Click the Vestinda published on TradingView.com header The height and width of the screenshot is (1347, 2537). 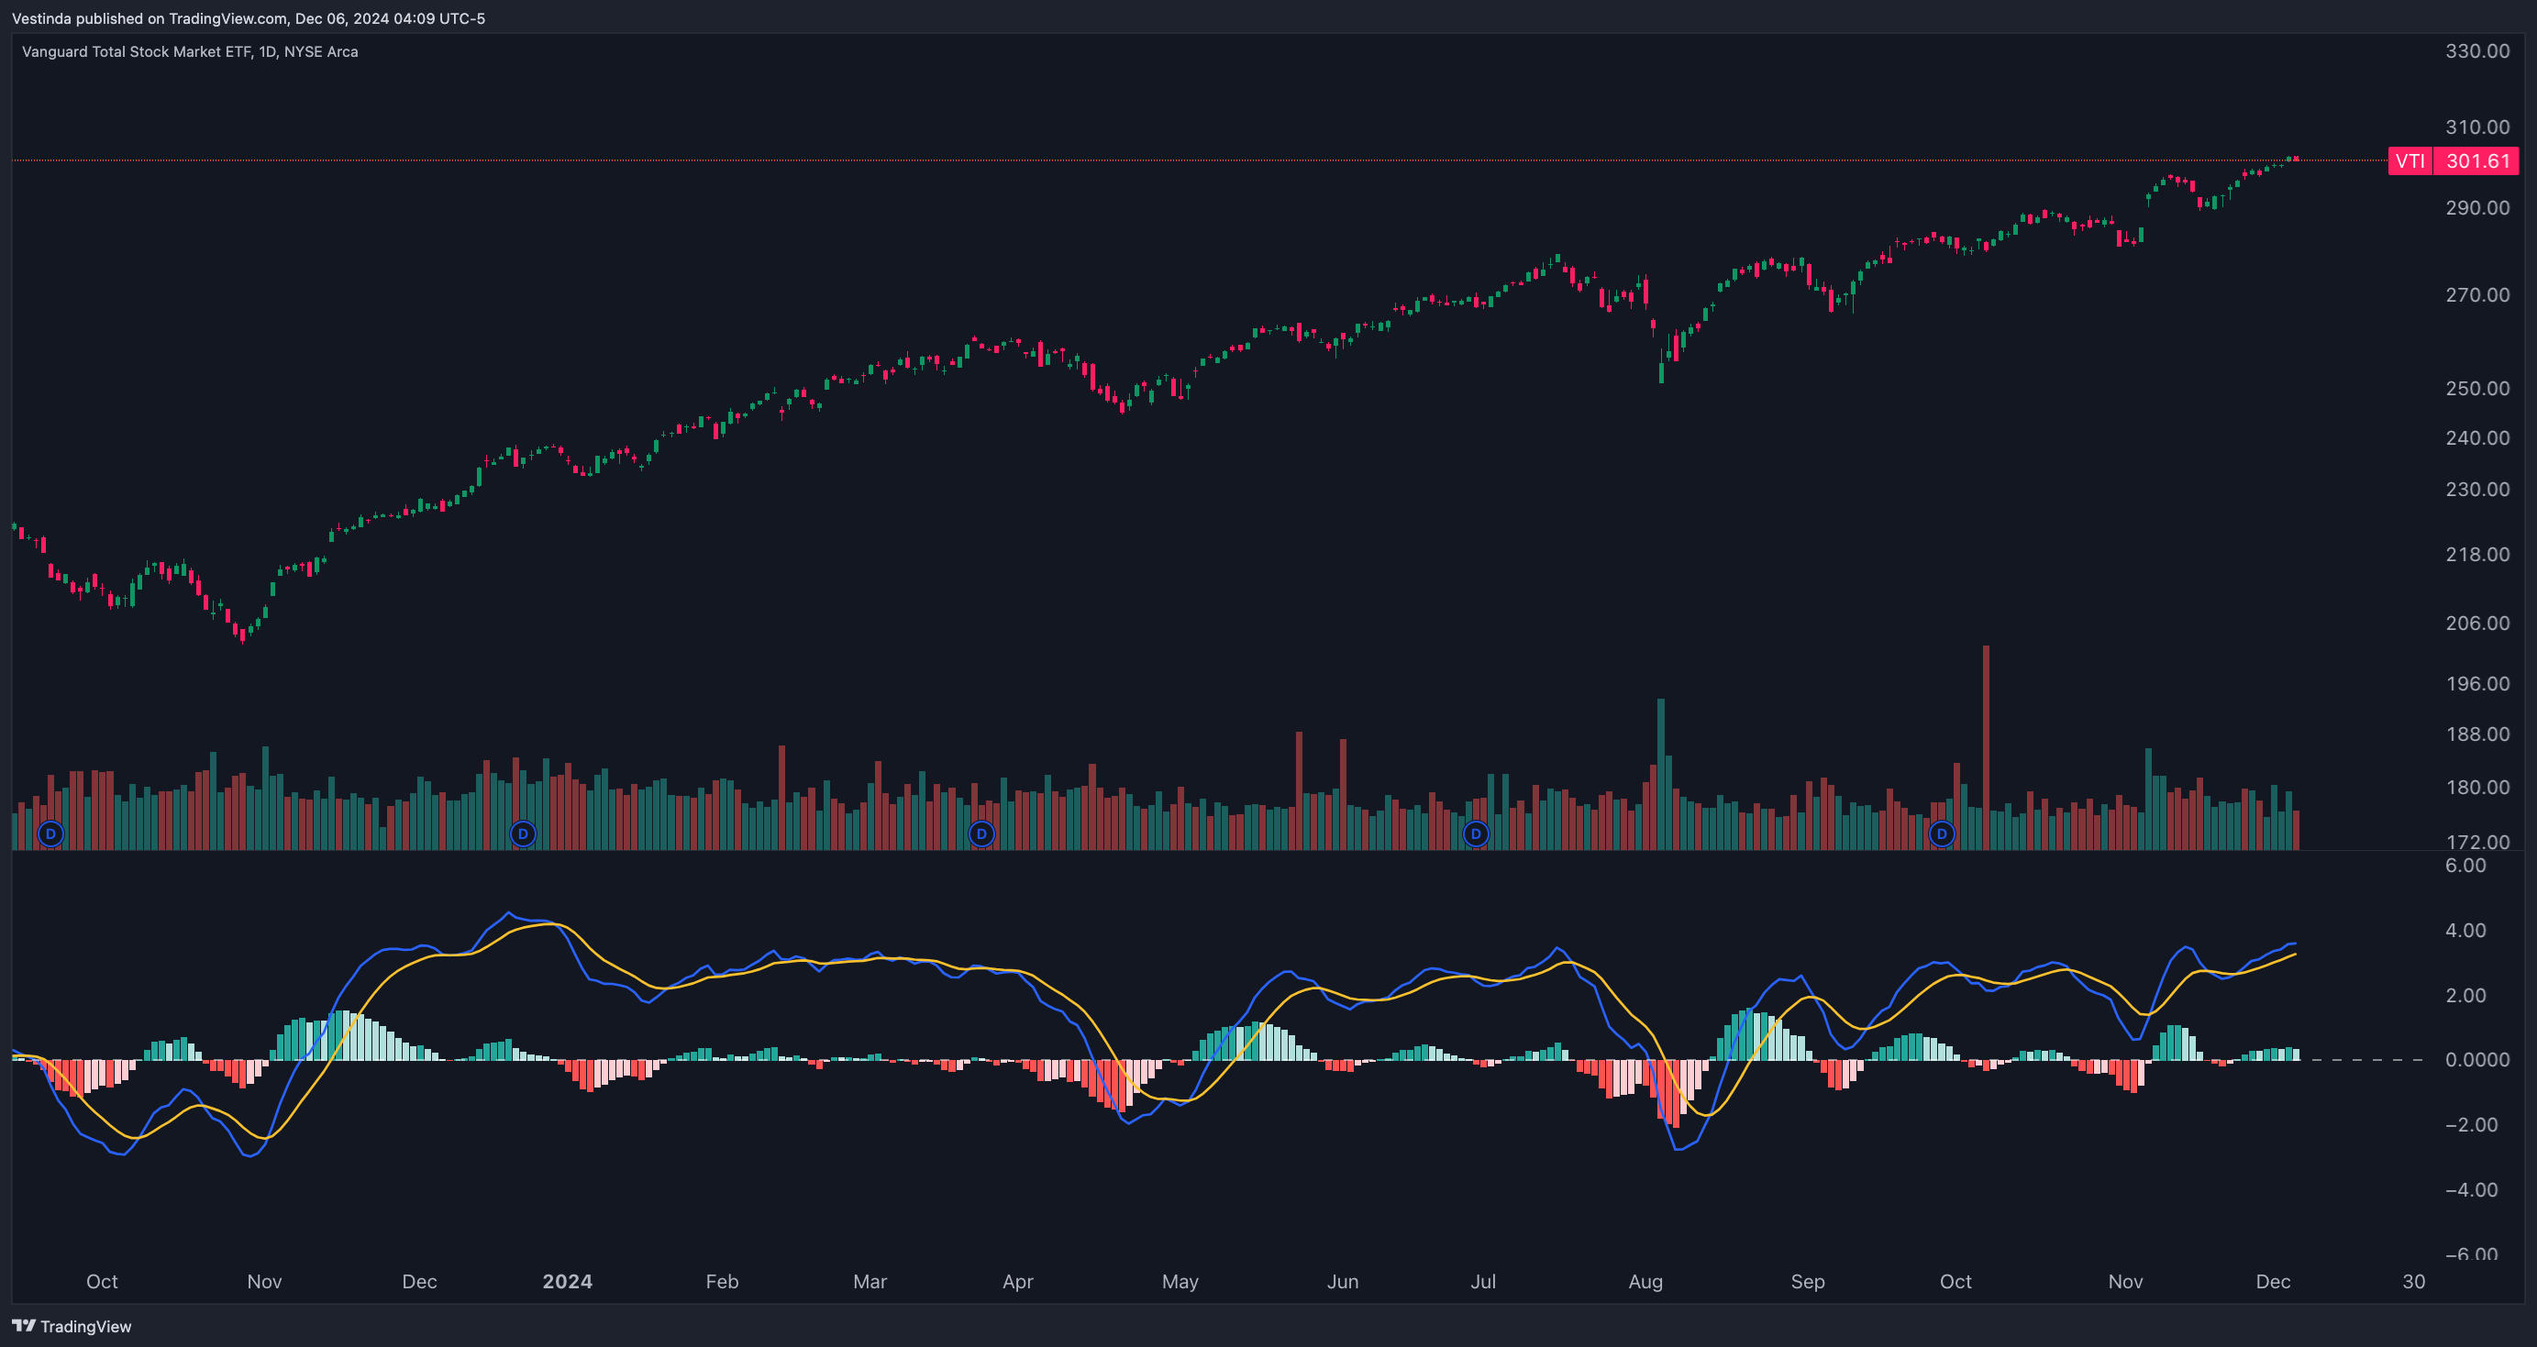(249, 17)
